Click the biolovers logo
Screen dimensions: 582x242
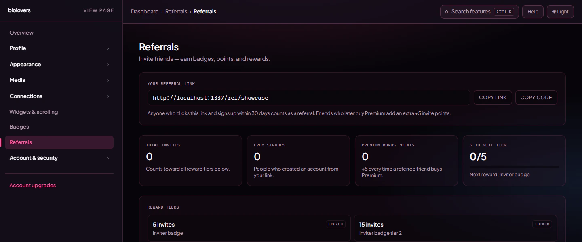click(x=19, y=10)
